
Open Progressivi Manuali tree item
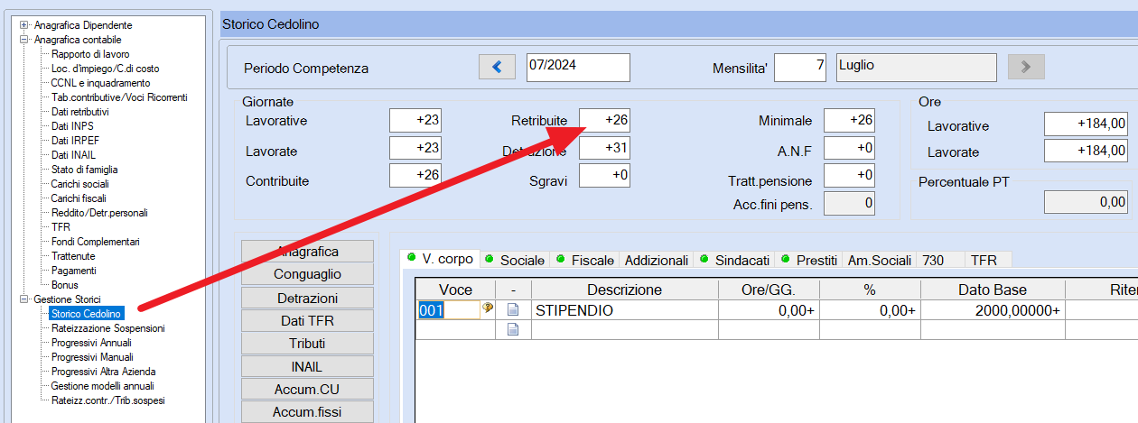(x=92, y=357)
